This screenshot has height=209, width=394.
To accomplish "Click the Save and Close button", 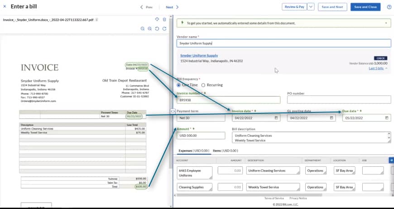I will pos(365,7).
